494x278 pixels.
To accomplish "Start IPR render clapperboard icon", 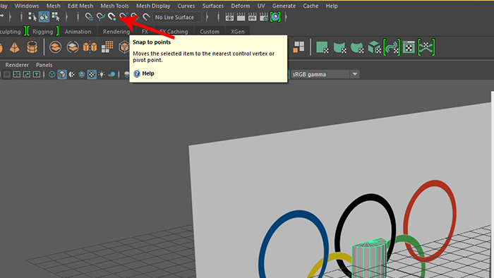I will click(253, 17).
